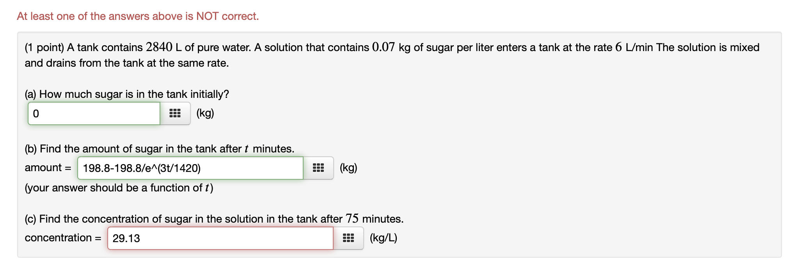Viewport: 810px width, 269px height.
Task: Click the math preview icon after the 0 entry
Action: click(x=175, y=113)
